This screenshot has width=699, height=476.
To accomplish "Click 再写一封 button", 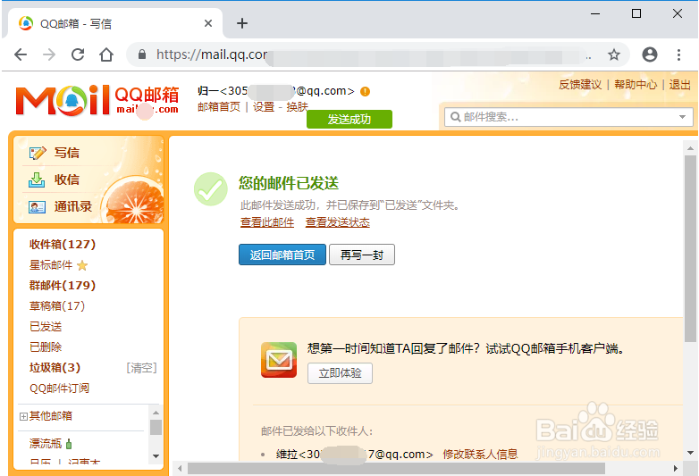I will pyautogui.click(x=362, y=255).
